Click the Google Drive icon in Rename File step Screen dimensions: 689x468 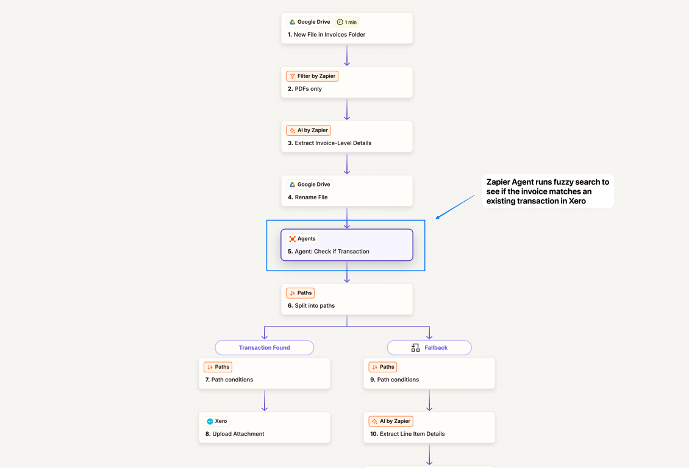pyautogui.click(x=292, y=185)
